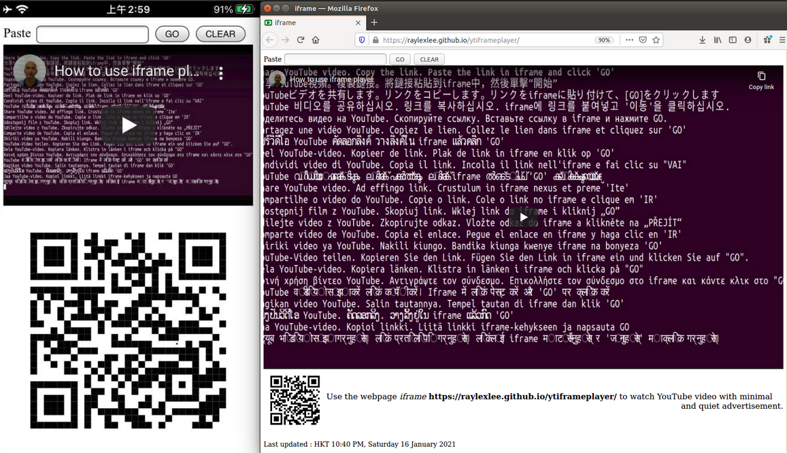The image size is (787, 453).
Task: Toggle the Firefox sidebar view
Action: (733, 40)
